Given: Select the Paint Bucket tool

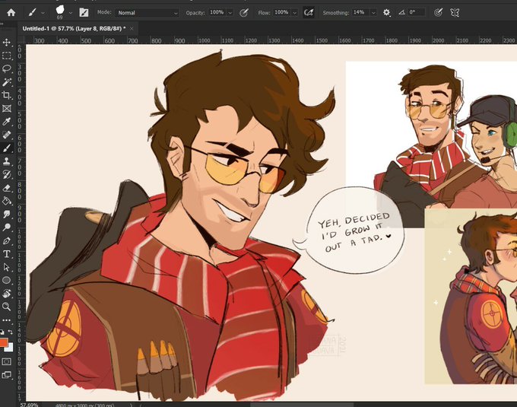Looking at the screenshot, I should (x=6, y=201).
